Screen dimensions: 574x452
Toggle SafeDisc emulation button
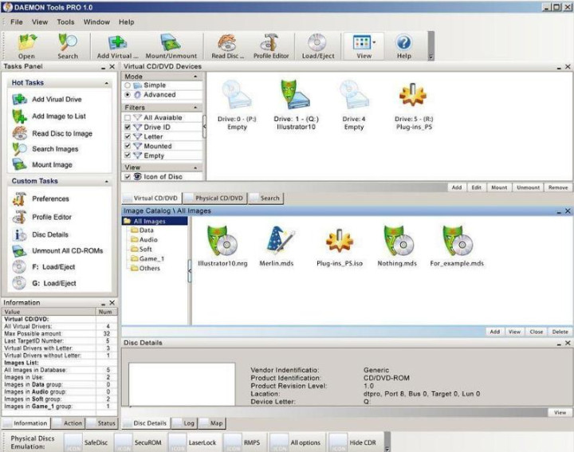tap(87, 442)
